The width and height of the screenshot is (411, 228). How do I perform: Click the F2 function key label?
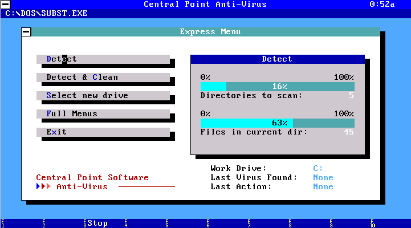(x=44, y=223)
